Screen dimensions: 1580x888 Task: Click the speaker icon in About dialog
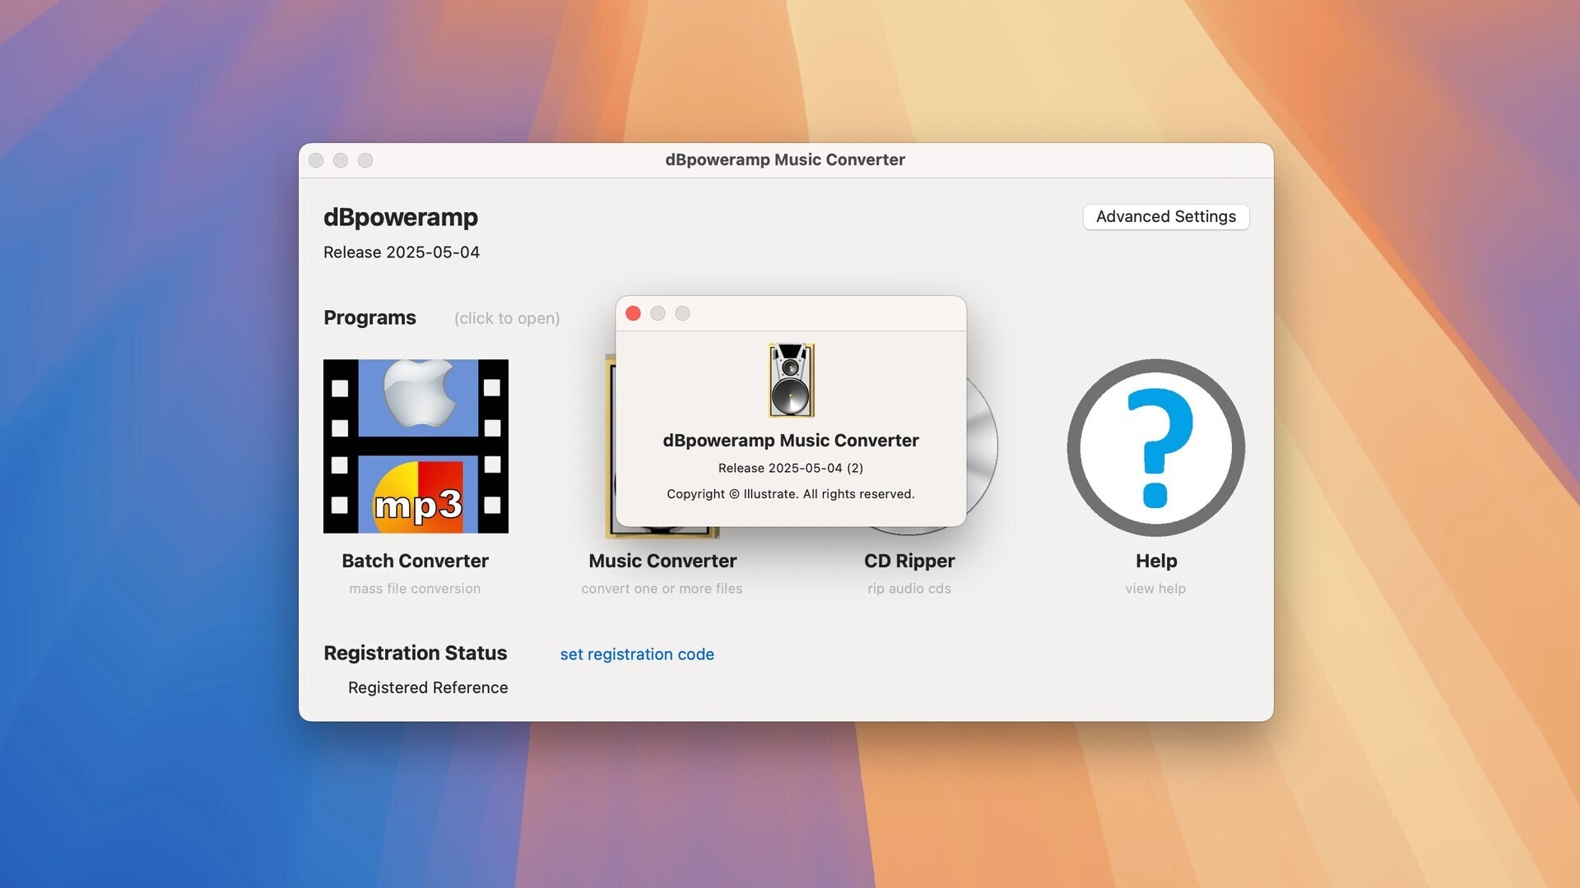[791, 380]
